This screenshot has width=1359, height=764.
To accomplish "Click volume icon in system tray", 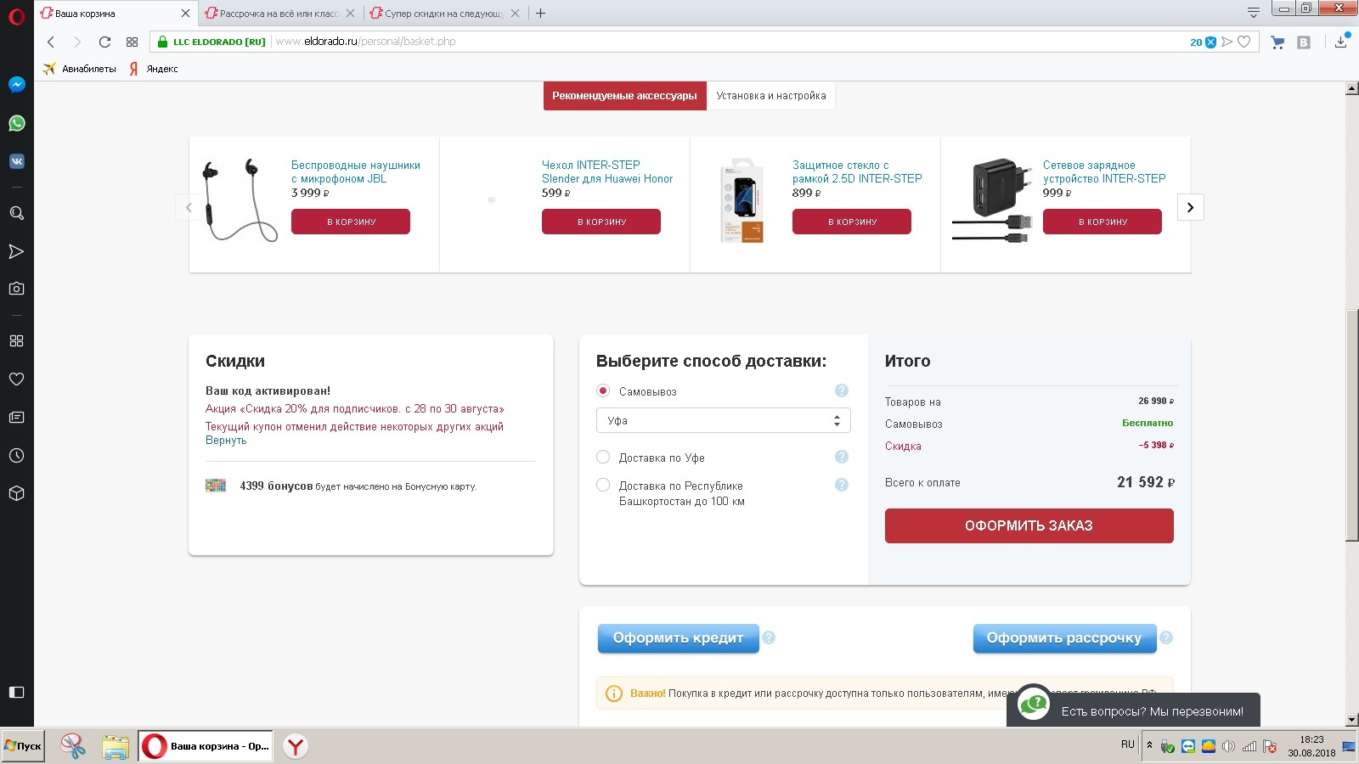I will [x=1228, y=746].
